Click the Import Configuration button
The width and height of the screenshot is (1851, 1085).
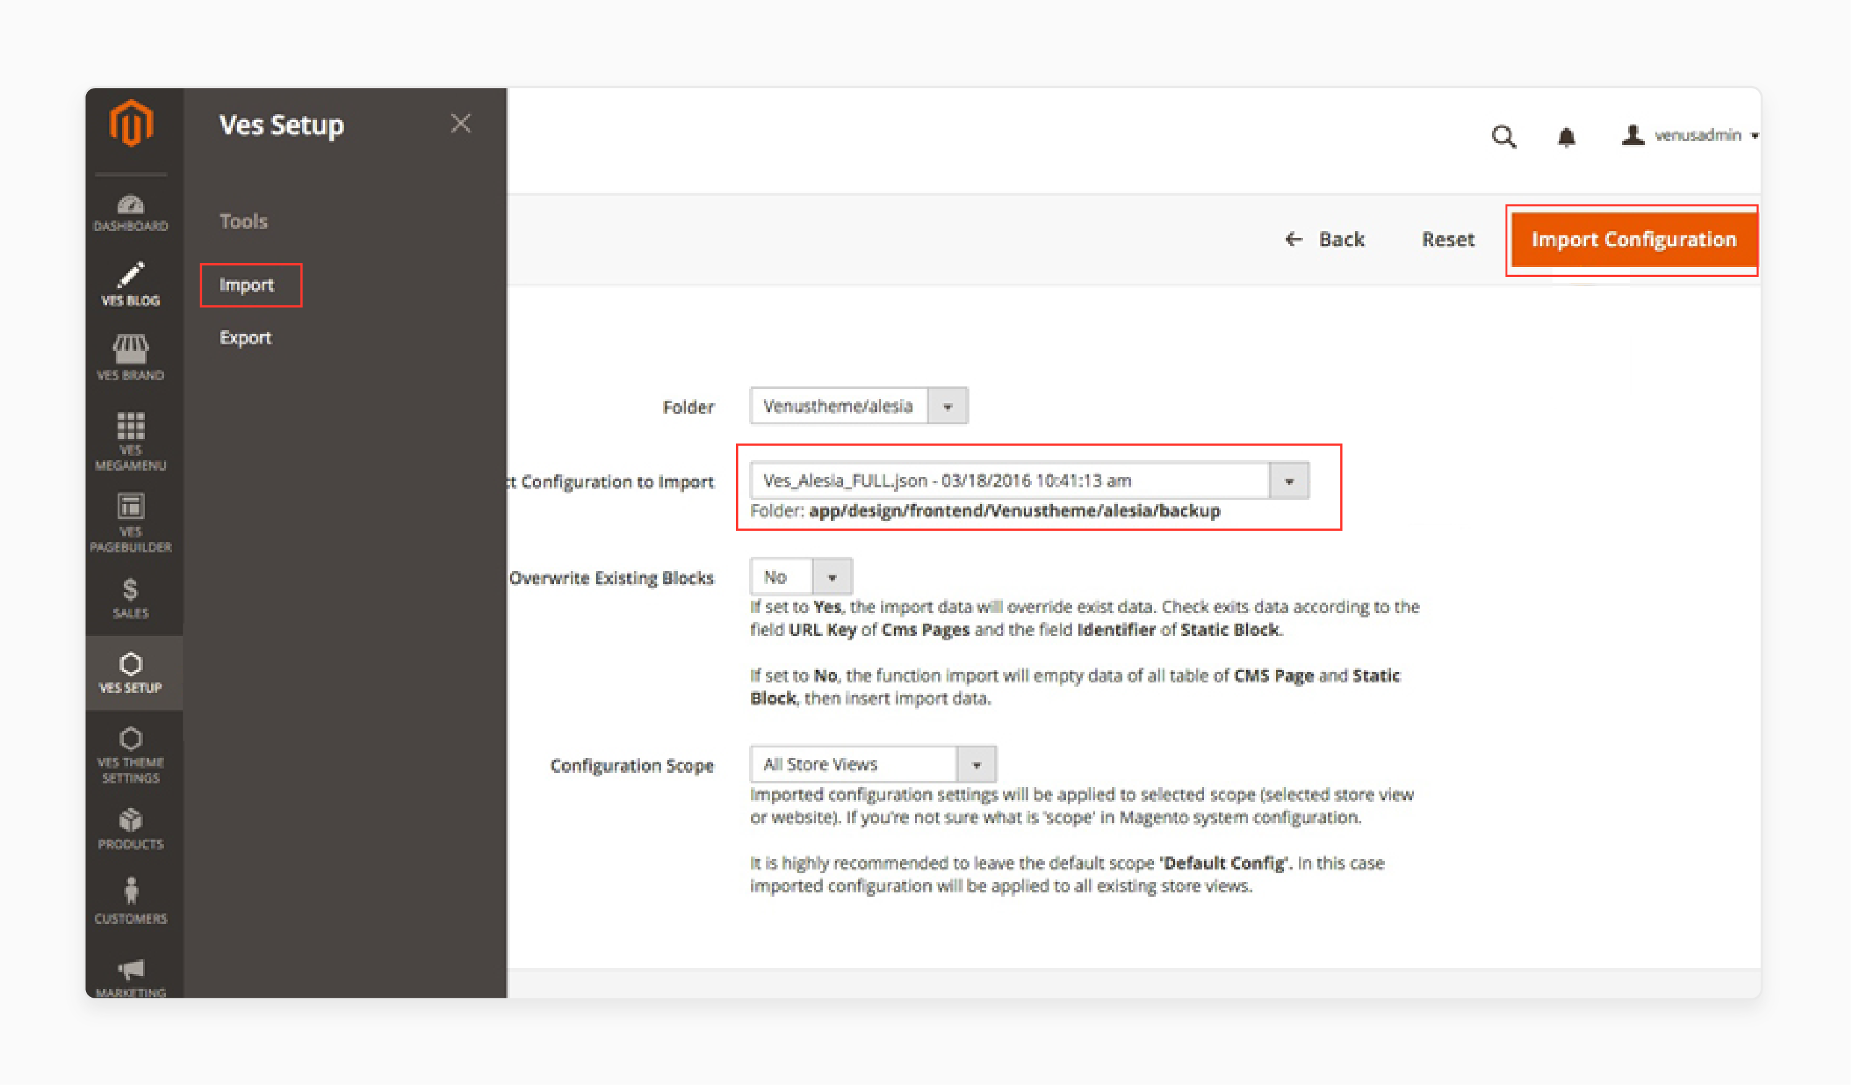(1634, 240)
